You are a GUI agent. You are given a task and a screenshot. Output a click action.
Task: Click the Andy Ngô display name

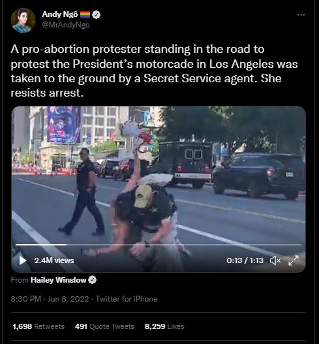(59, 14)
